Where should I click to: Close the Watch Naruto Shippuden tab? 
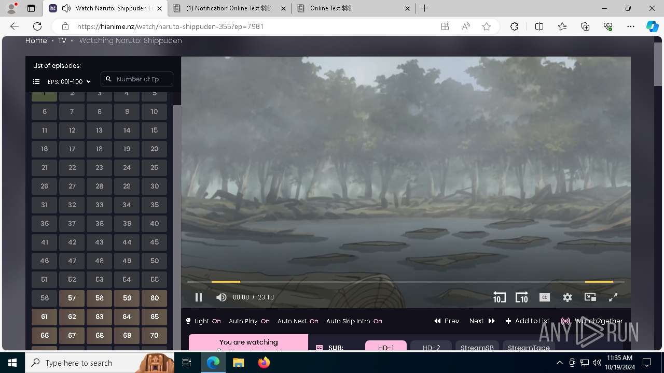(x=159, y=8)
